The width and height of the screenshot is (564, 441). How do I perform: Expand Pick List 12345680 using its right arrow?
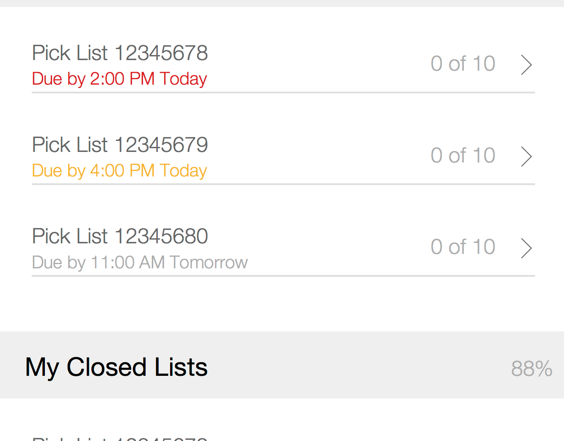[x=526, y=248]
